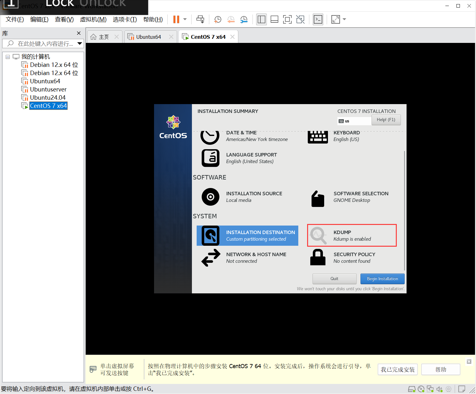
Task: Click the GNOME Desktop text
Action: coord(352,200)
